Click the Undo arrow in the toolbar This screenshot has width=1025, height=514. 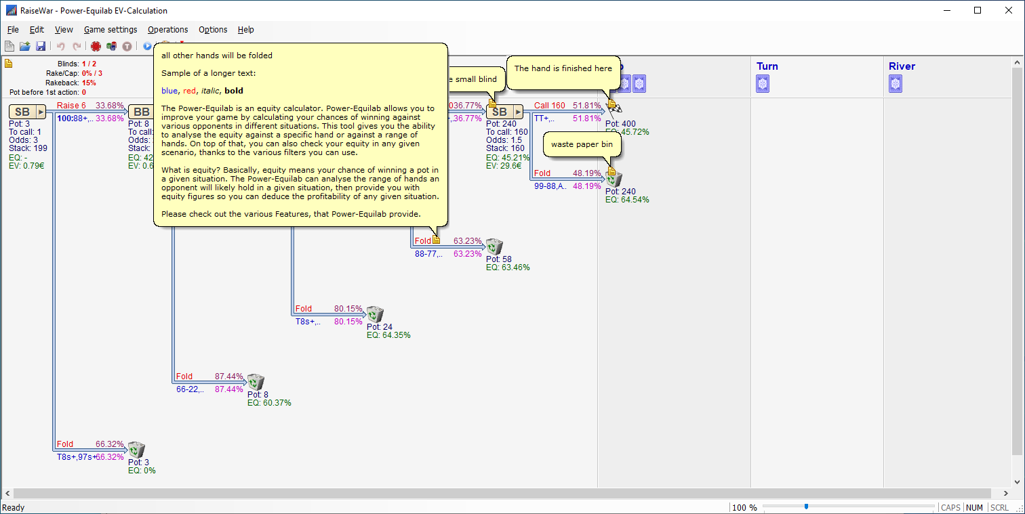coord(60,46)
